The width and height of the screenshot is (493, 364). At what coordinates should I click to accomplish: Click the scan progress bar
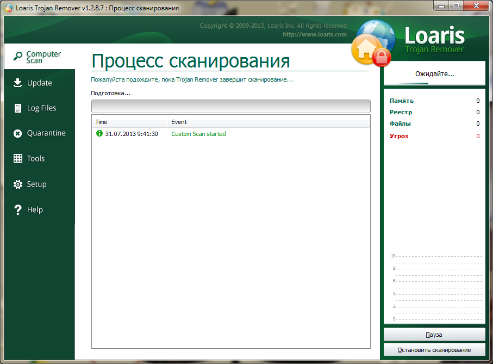(231, 106)
